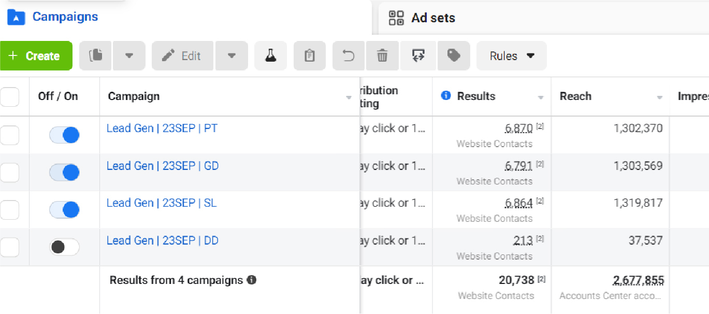
Task: Click the export/share screen icon
Action: 418,56
